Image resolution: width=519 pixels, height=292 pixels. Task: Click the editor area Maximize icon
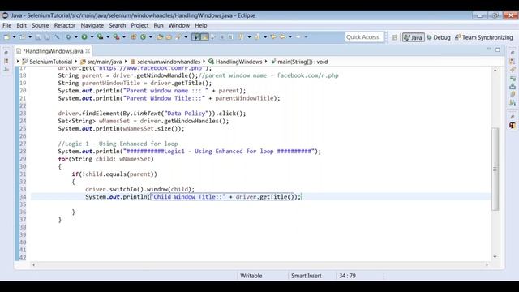coord(497,49)
